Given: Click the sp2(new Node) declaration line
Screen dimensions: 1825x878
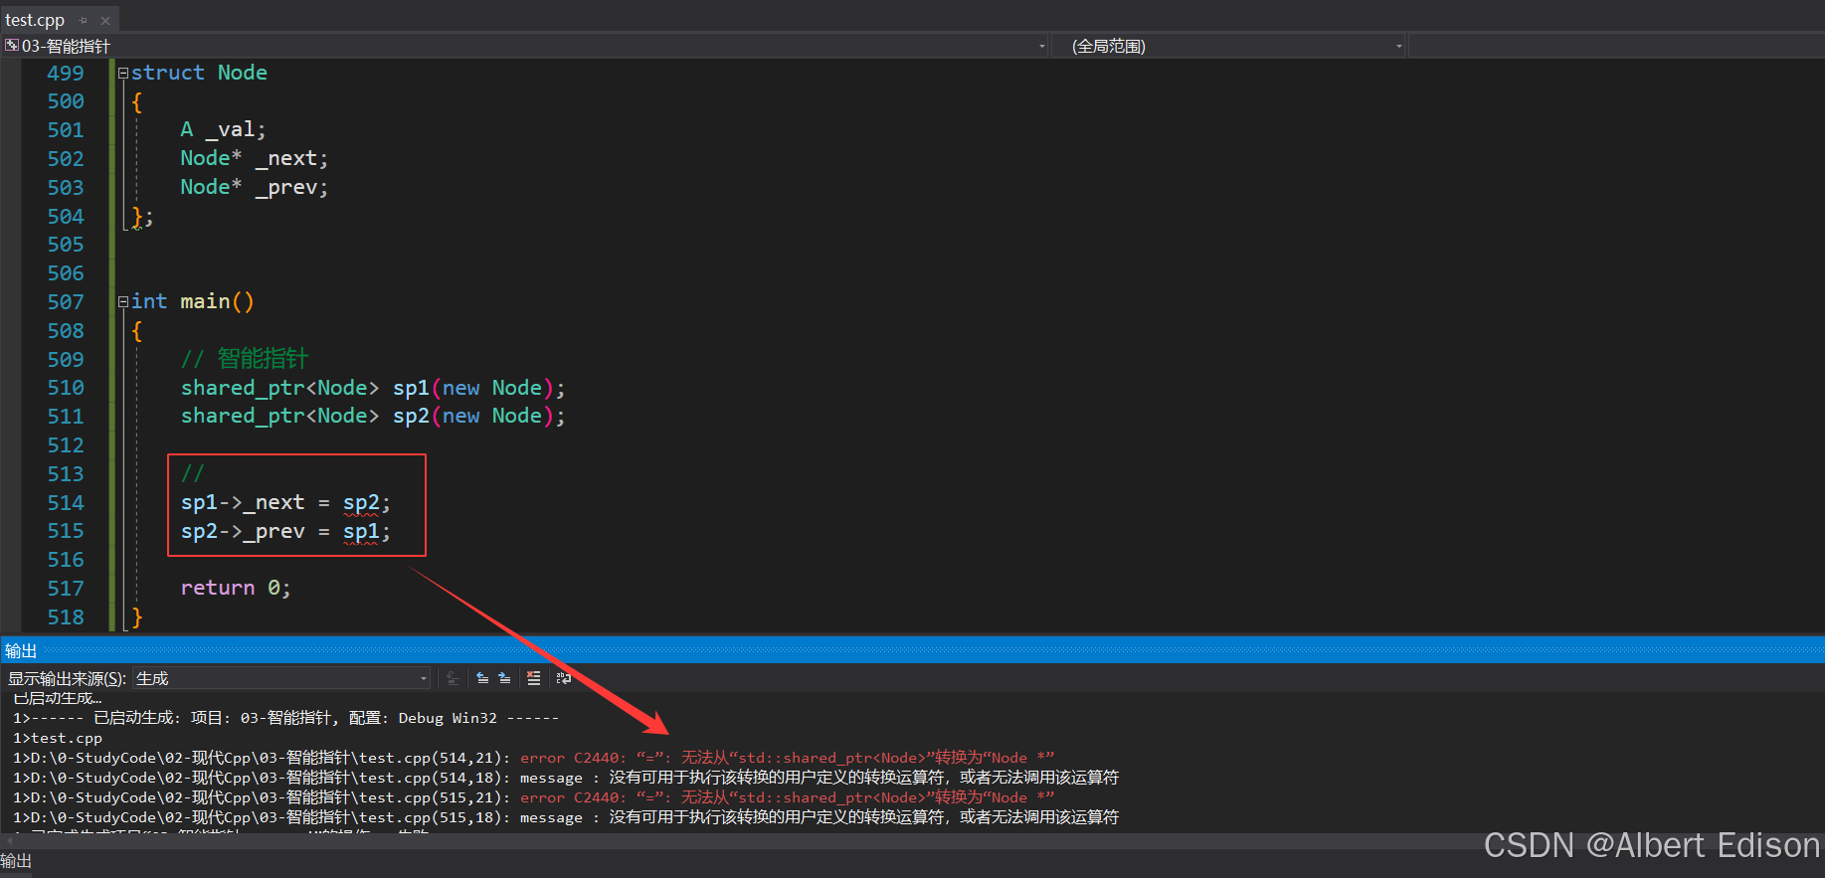Looking at the screenshot, I should point(373,416).
